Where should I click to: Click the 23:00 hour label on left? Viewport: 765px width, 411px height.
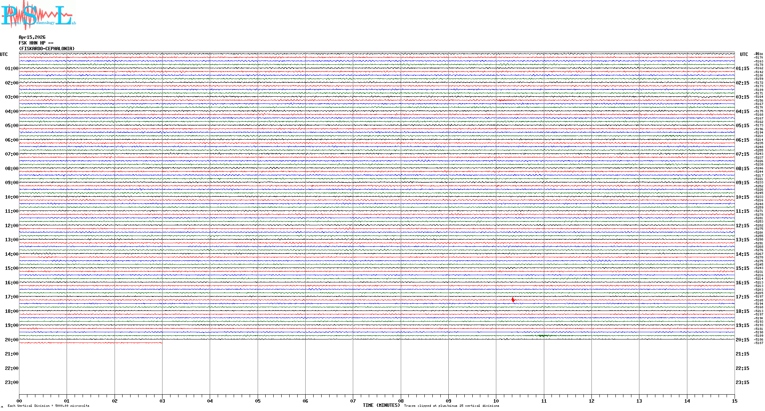pos(11,382)
